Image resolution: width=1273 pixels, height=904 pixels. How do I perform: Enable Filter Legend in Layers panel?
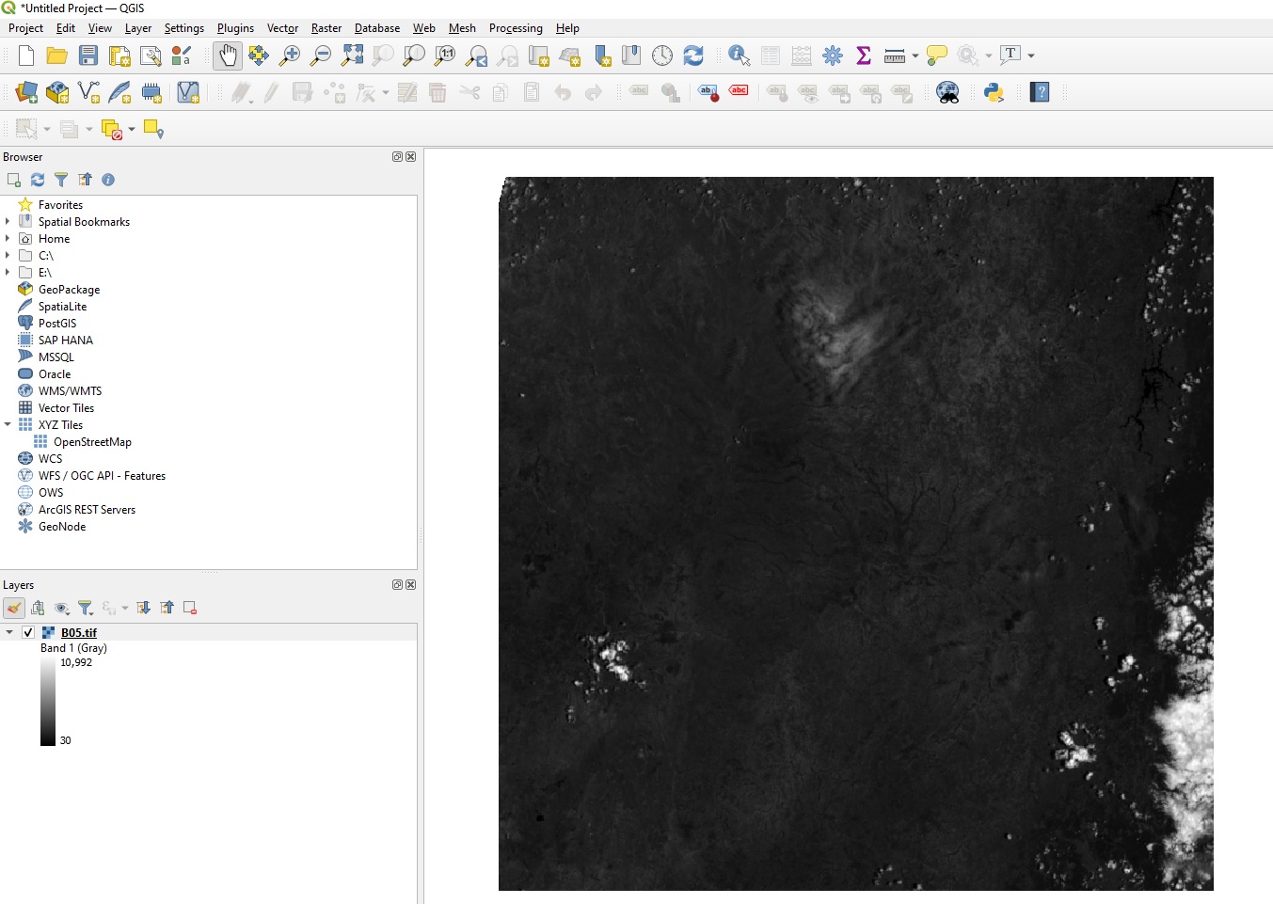click(x=85, y=608)
